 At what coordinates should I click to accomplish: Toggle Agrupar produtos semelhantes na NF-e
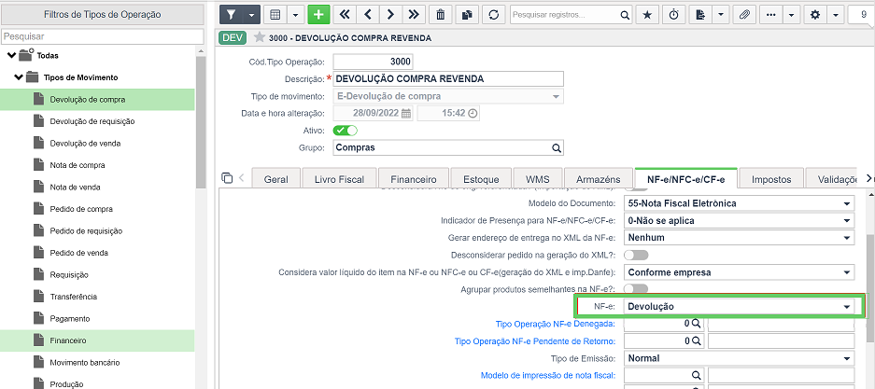click(x=636, y=288)
